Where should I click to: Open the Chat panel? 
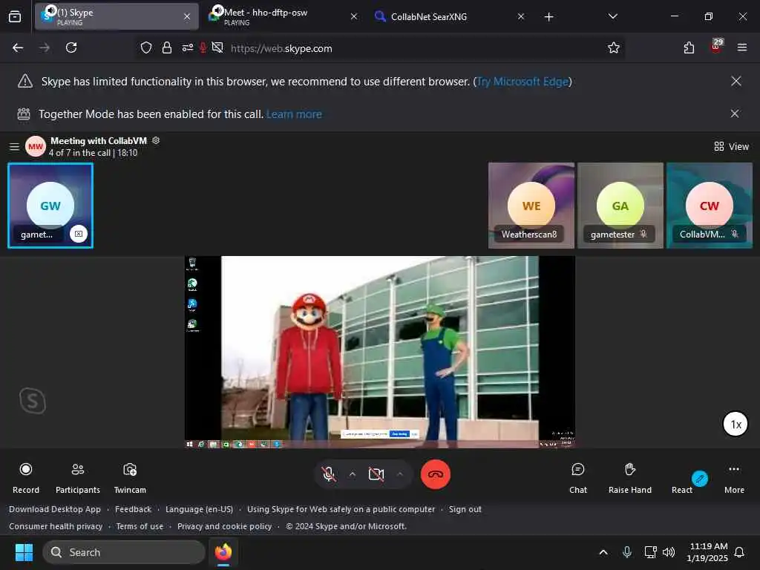click(x=577, y=477)
